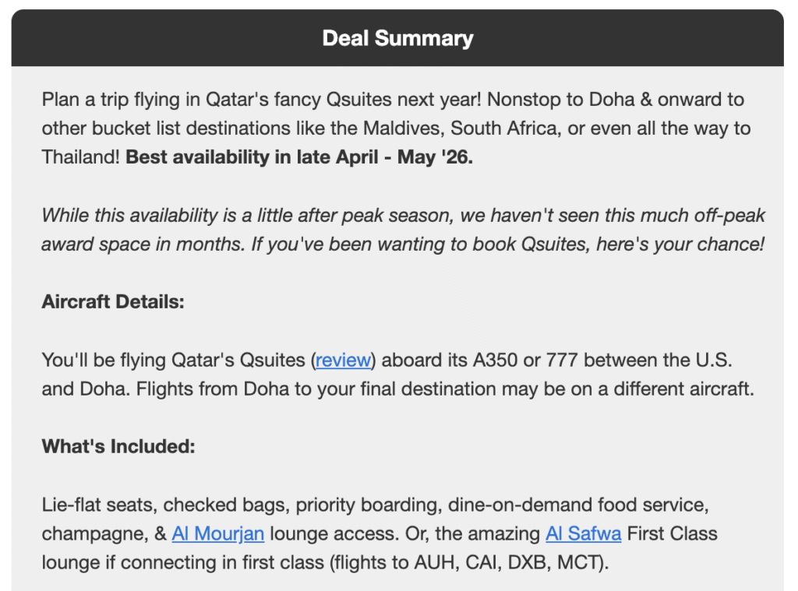Click the airport codes AUH, CAI, DXB, MCT

509,562
